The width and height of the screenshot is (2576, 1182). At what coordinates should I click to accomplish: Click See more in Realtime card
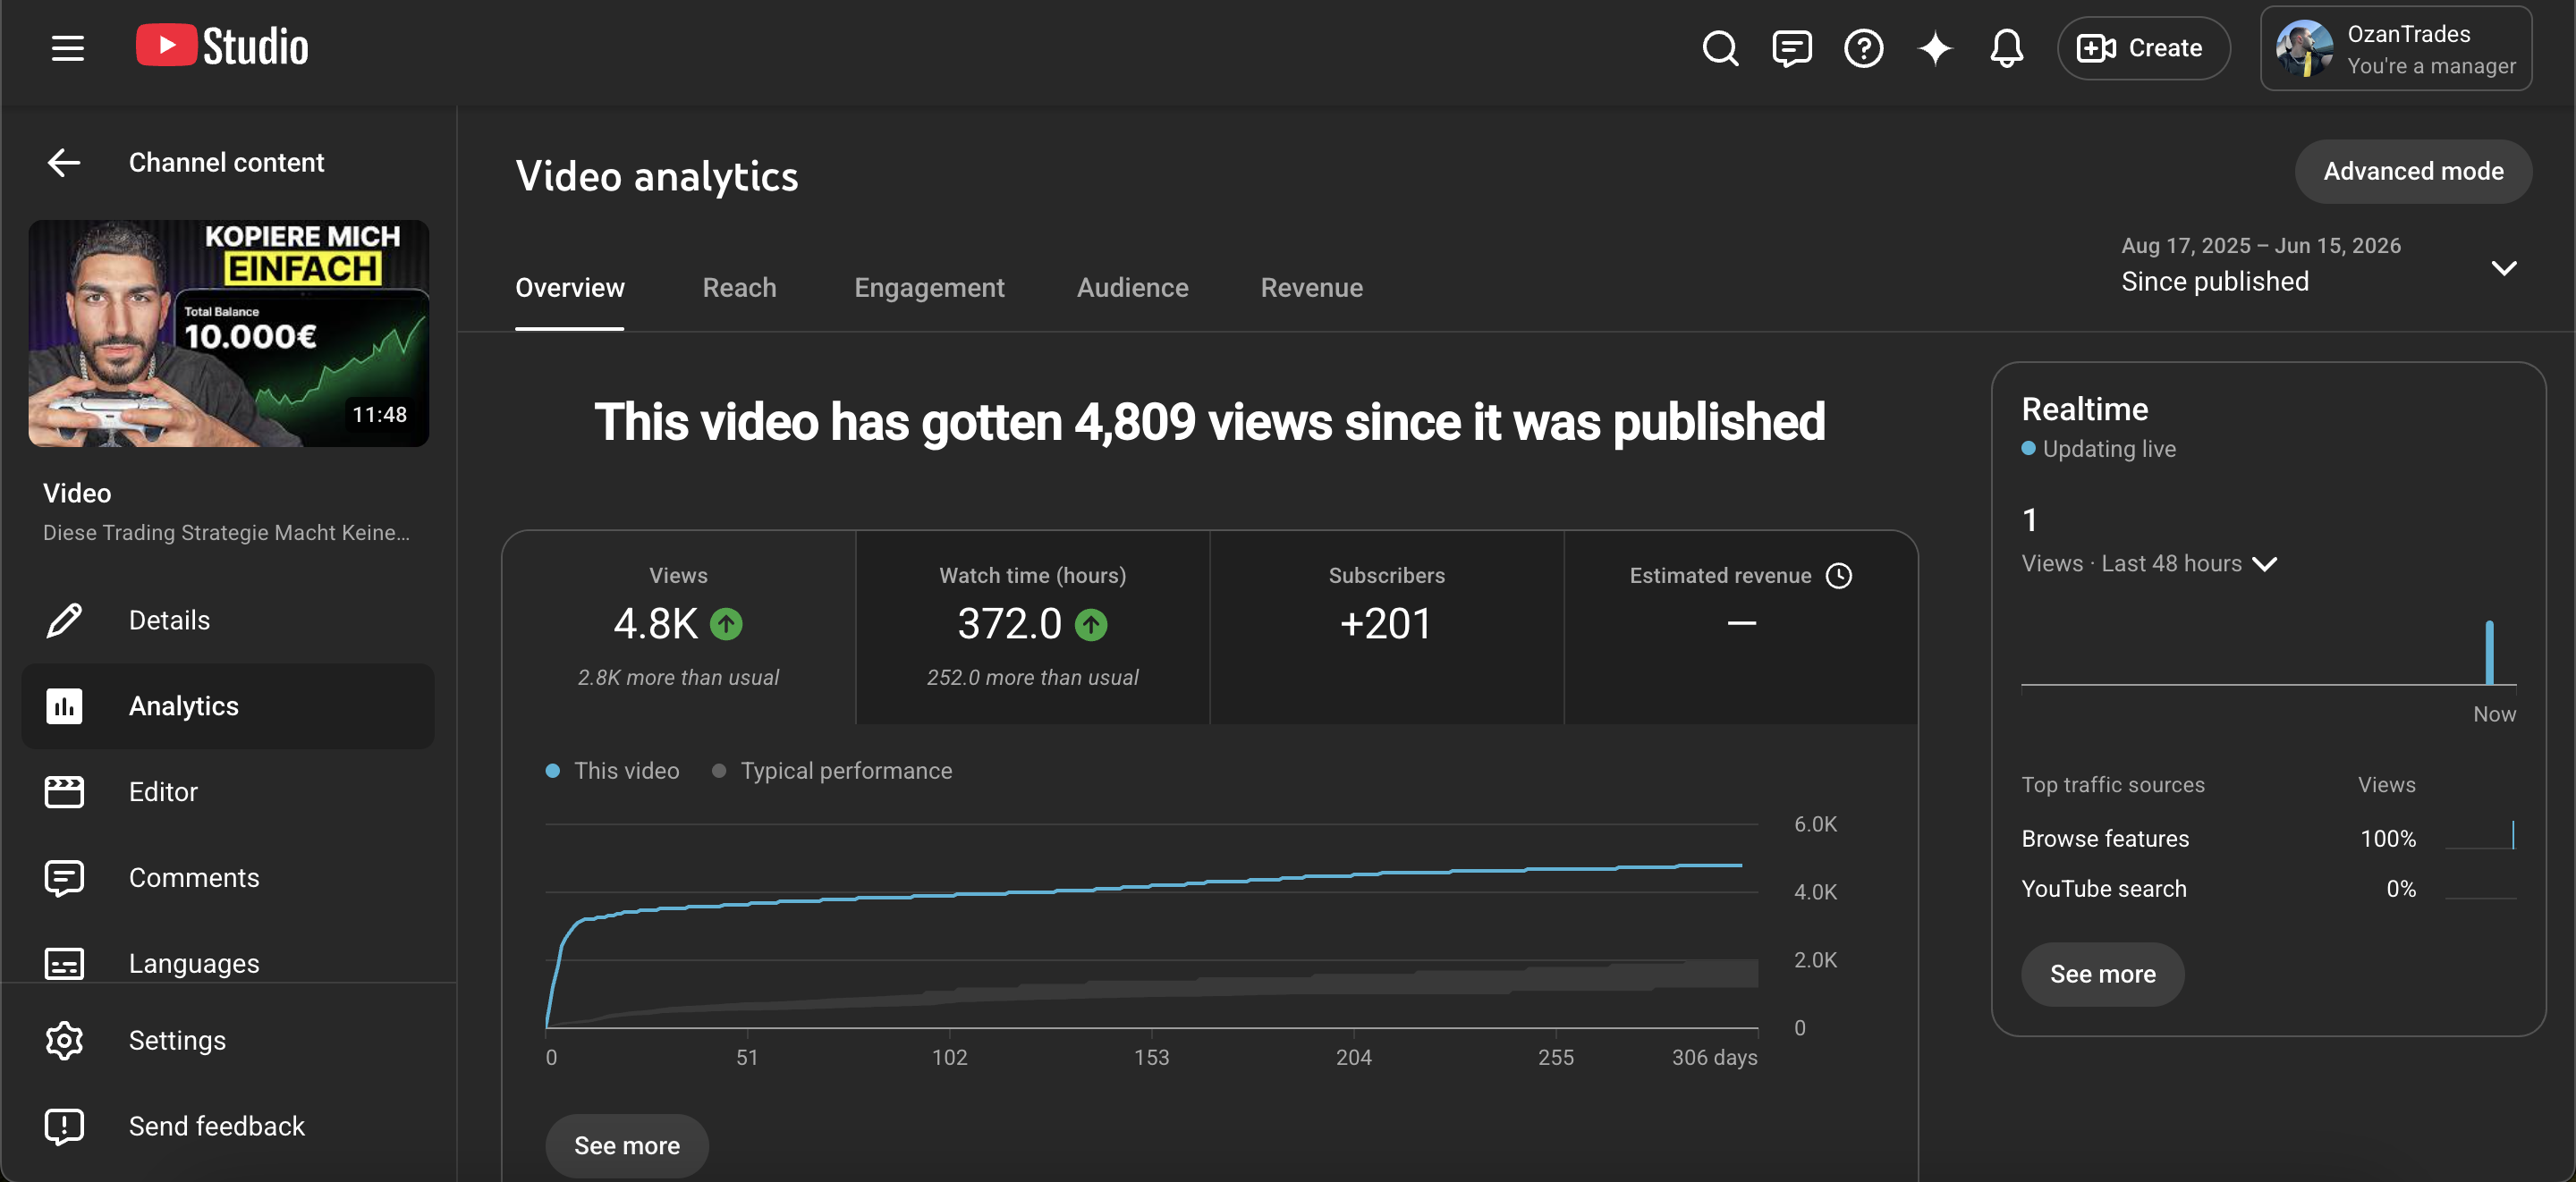[2102, 973]
